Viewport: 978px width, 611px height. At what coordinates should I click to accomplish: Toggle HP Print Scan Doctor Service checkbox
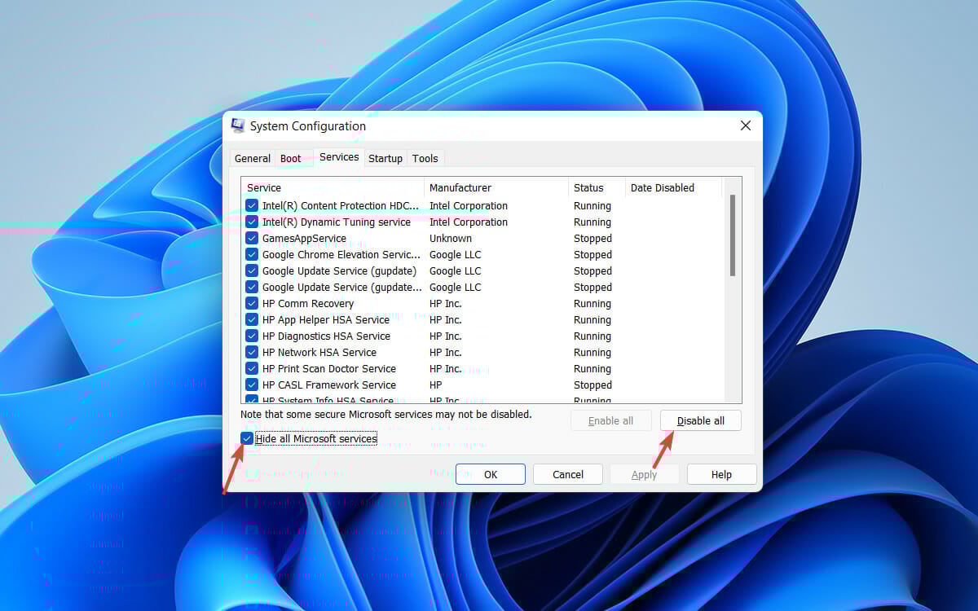pos(252,369)
